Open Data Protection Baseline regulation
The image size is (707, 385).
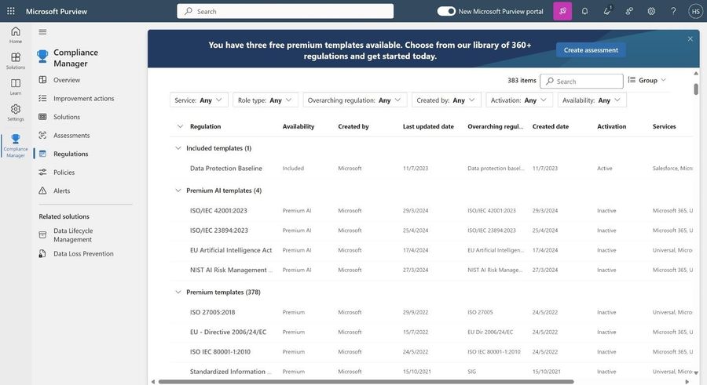(x=226, y=168)
